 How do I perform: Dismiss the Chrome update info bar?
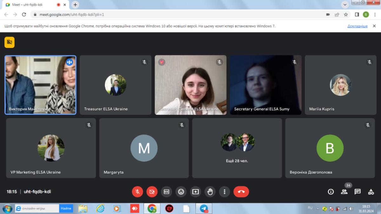(x=374, y=26)
